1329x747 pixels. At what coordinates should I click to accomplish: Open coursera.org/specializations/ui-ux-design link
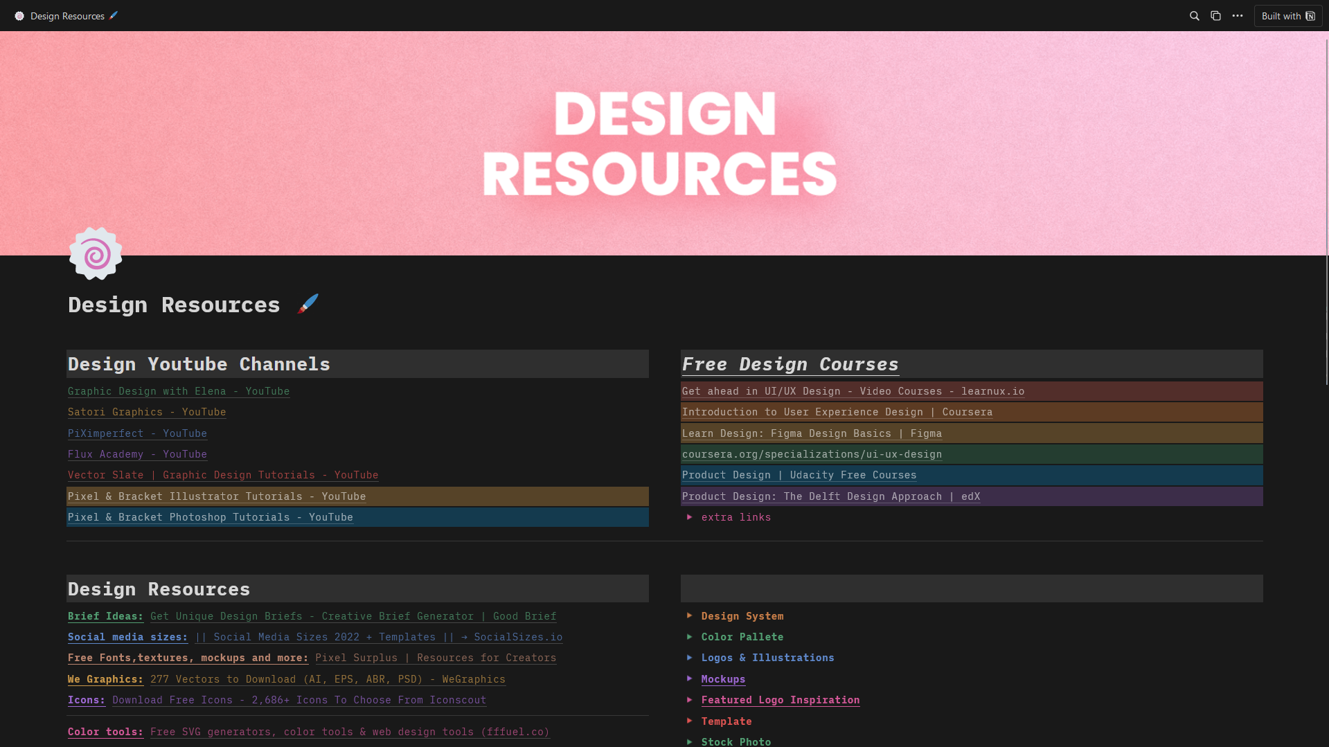click(x=812, y=454)
